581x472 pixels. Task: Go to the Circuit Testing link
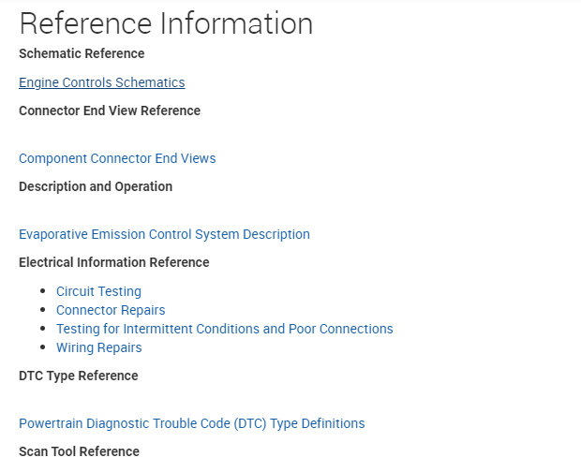98,291
